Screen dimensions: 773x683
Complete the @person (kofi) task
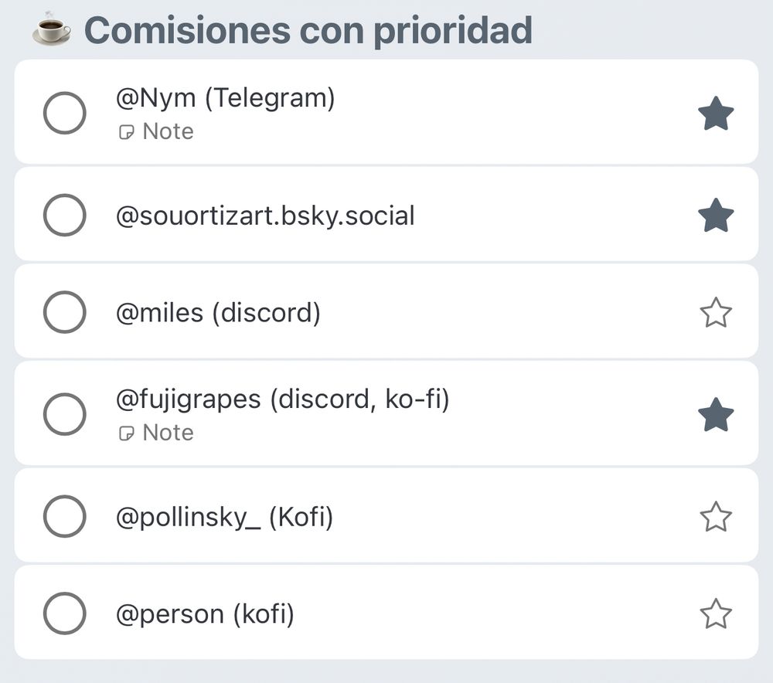click(x=64, y=614)
